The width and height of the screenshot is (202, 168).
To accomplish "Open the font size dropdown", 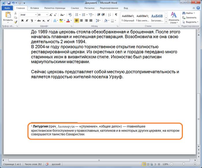I will click(47, 15).
